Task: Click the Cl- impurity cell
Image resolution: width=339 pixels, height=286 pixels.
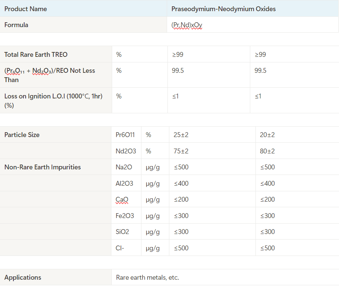Action: coord(120,248)
